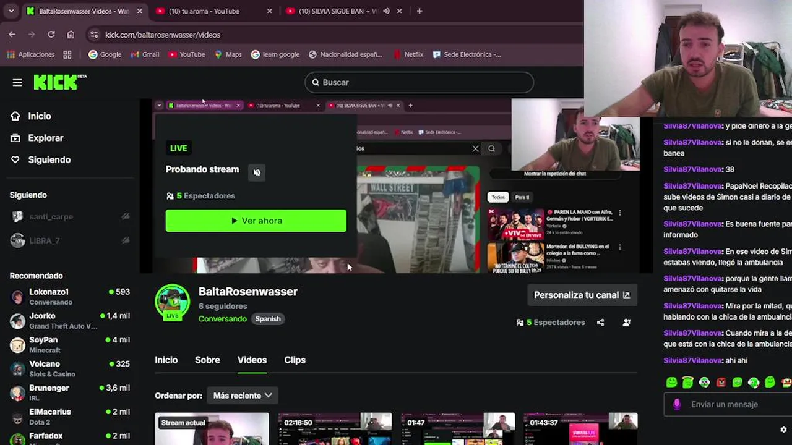Screen dimensions: 792x445
Task: Open the Google bookmark
Action: (105, 54)
